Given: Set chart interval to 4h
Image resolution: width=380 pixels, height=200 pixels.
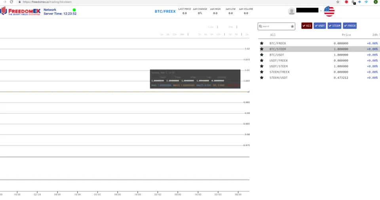Looking at the screenshot, I should coord(205,34).
